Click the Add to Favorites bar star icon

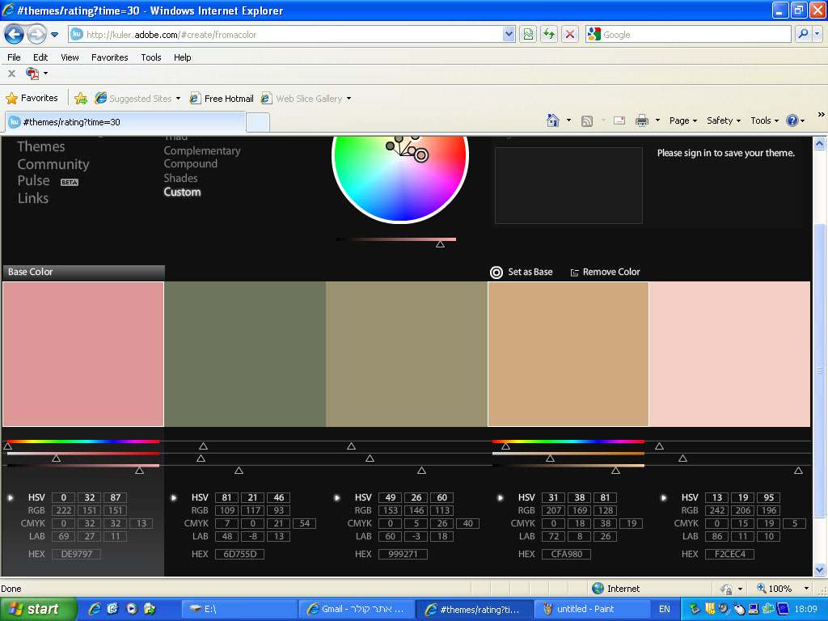[x=81, y=99]
